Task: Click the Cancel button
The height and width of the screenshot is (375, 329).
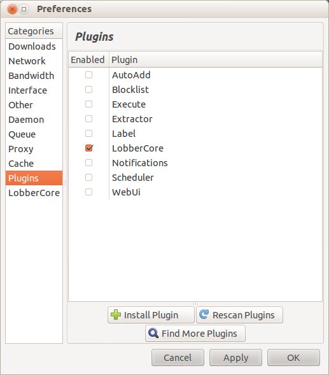Action: pos(178,358)
